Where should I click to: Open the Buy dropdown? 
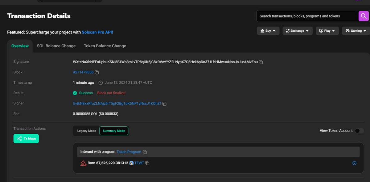[x=268, y=31]
